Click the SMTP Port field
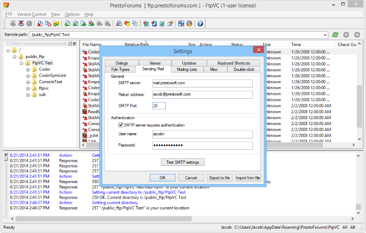Screen dimensions: 366x233 159,106
